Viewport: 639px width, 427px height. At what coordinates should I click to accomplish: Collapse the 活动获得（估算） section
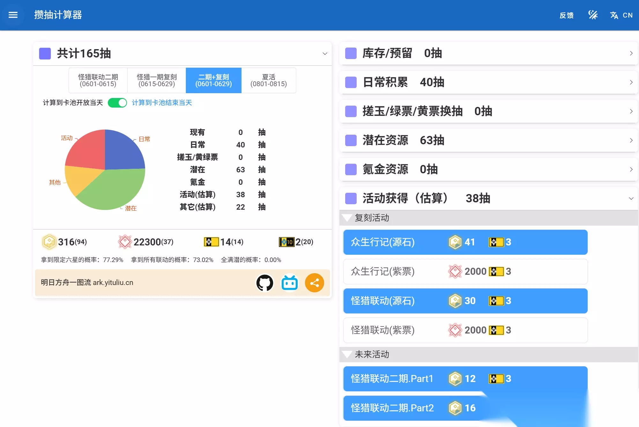point(488,199)
